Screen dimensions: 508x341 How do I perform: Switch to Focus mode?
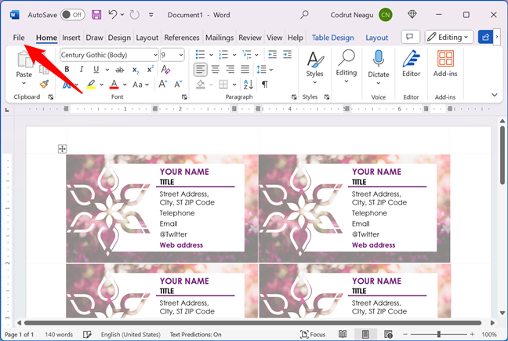coord(313,334)
